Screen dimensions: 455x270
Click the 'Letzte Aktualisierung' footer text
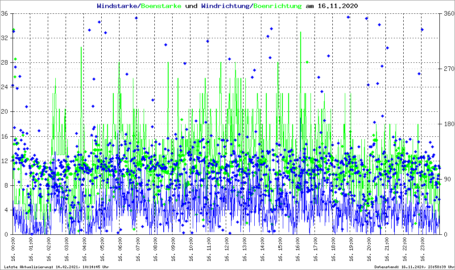tap(56, 267)
